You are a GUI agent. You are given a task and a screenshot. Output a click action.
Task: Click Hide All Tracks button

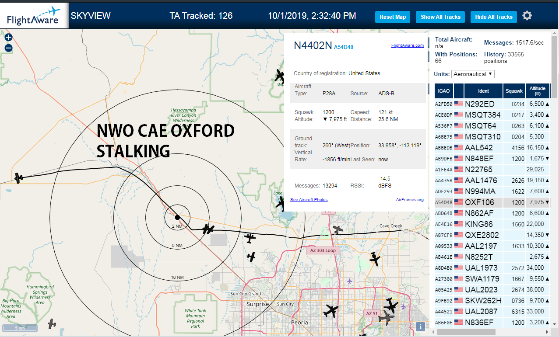(x=494, y=17)
